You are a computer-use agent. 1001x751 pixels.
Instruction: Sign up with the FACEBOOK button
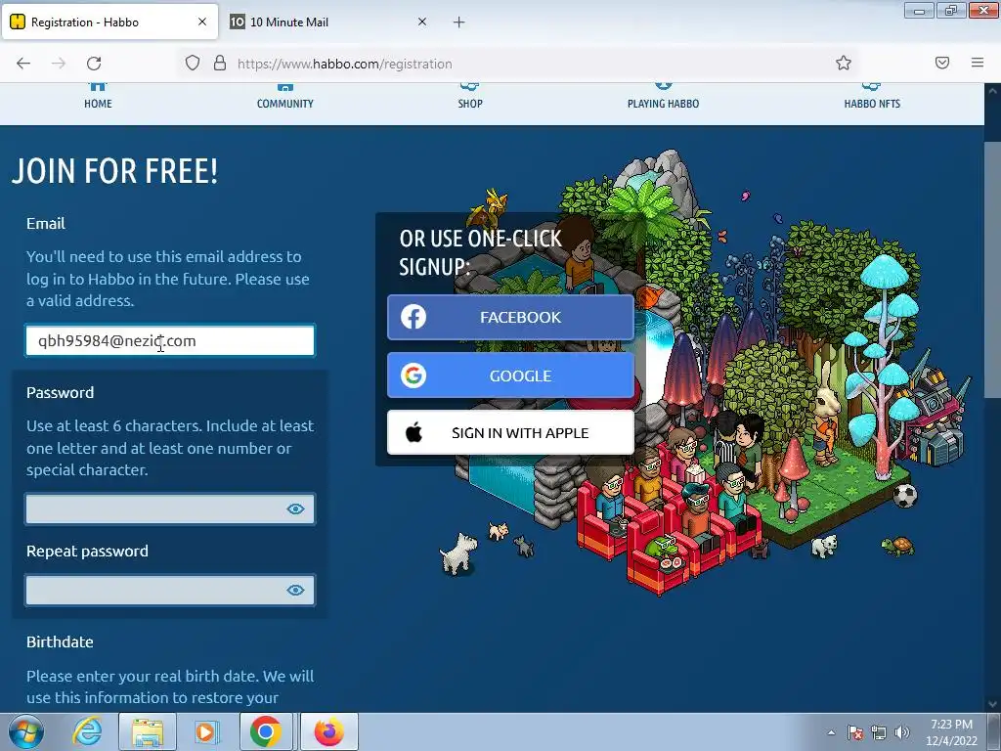510,318
